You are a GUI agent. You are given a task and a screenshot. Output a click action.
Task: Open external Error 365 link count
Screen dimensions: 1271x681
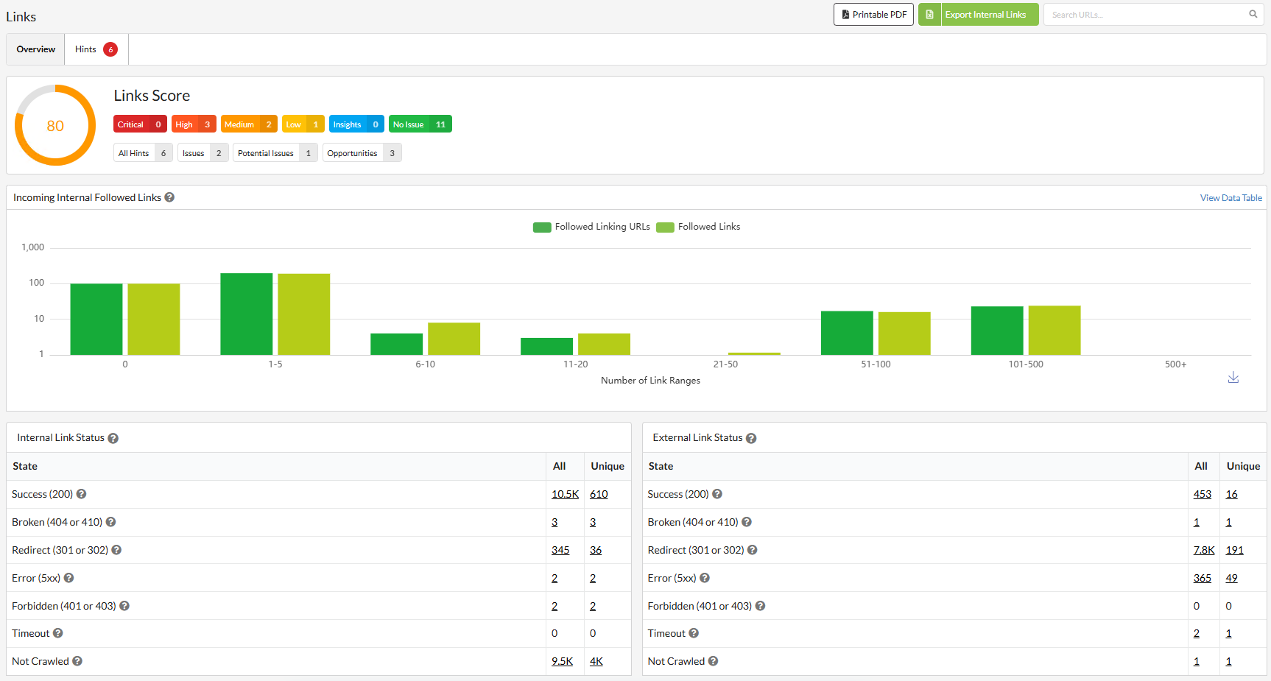click(x=1203, y=578)
